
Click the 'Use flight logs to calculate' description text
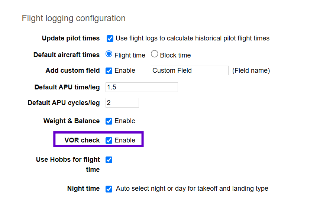[x=193, y=38]
